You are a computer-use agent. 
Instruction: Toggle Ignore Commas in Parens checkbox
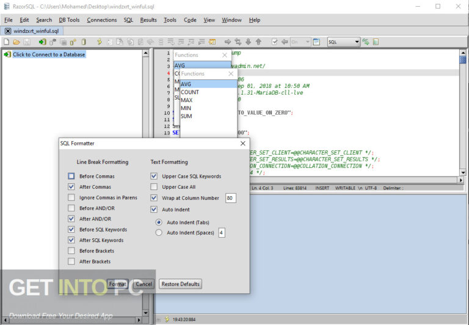(71, 197)
